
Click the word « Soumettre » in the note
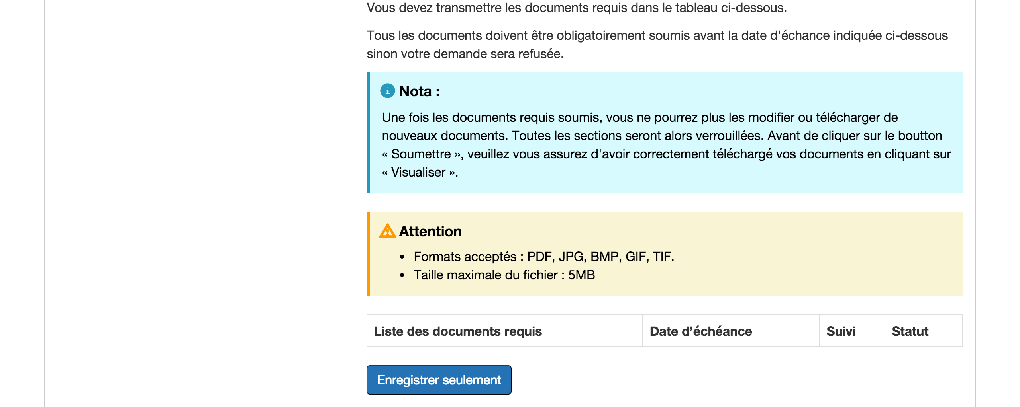point(421,154)
